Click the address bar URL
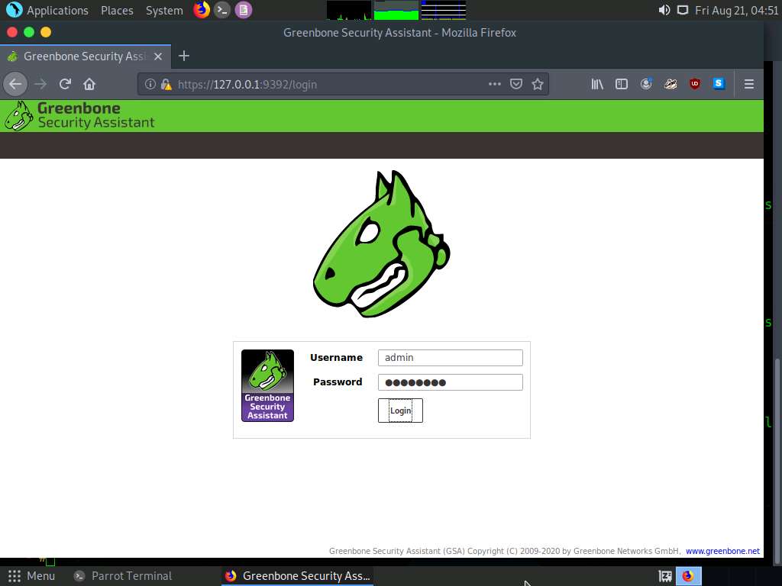This screenshot has height=586, width=782. (x=247, y=84)
